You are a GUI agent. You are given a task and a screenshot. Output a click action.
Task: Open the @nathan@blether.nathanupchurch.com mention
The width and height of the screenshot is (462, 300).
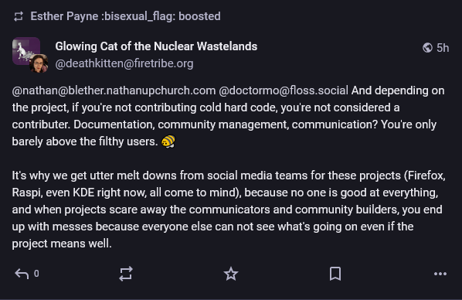click(x=114, y=90)
